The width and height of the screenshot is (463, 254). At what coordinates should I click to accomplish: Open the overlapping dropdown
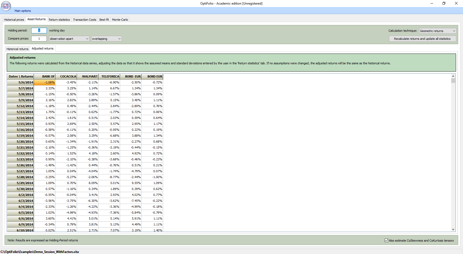107,39
